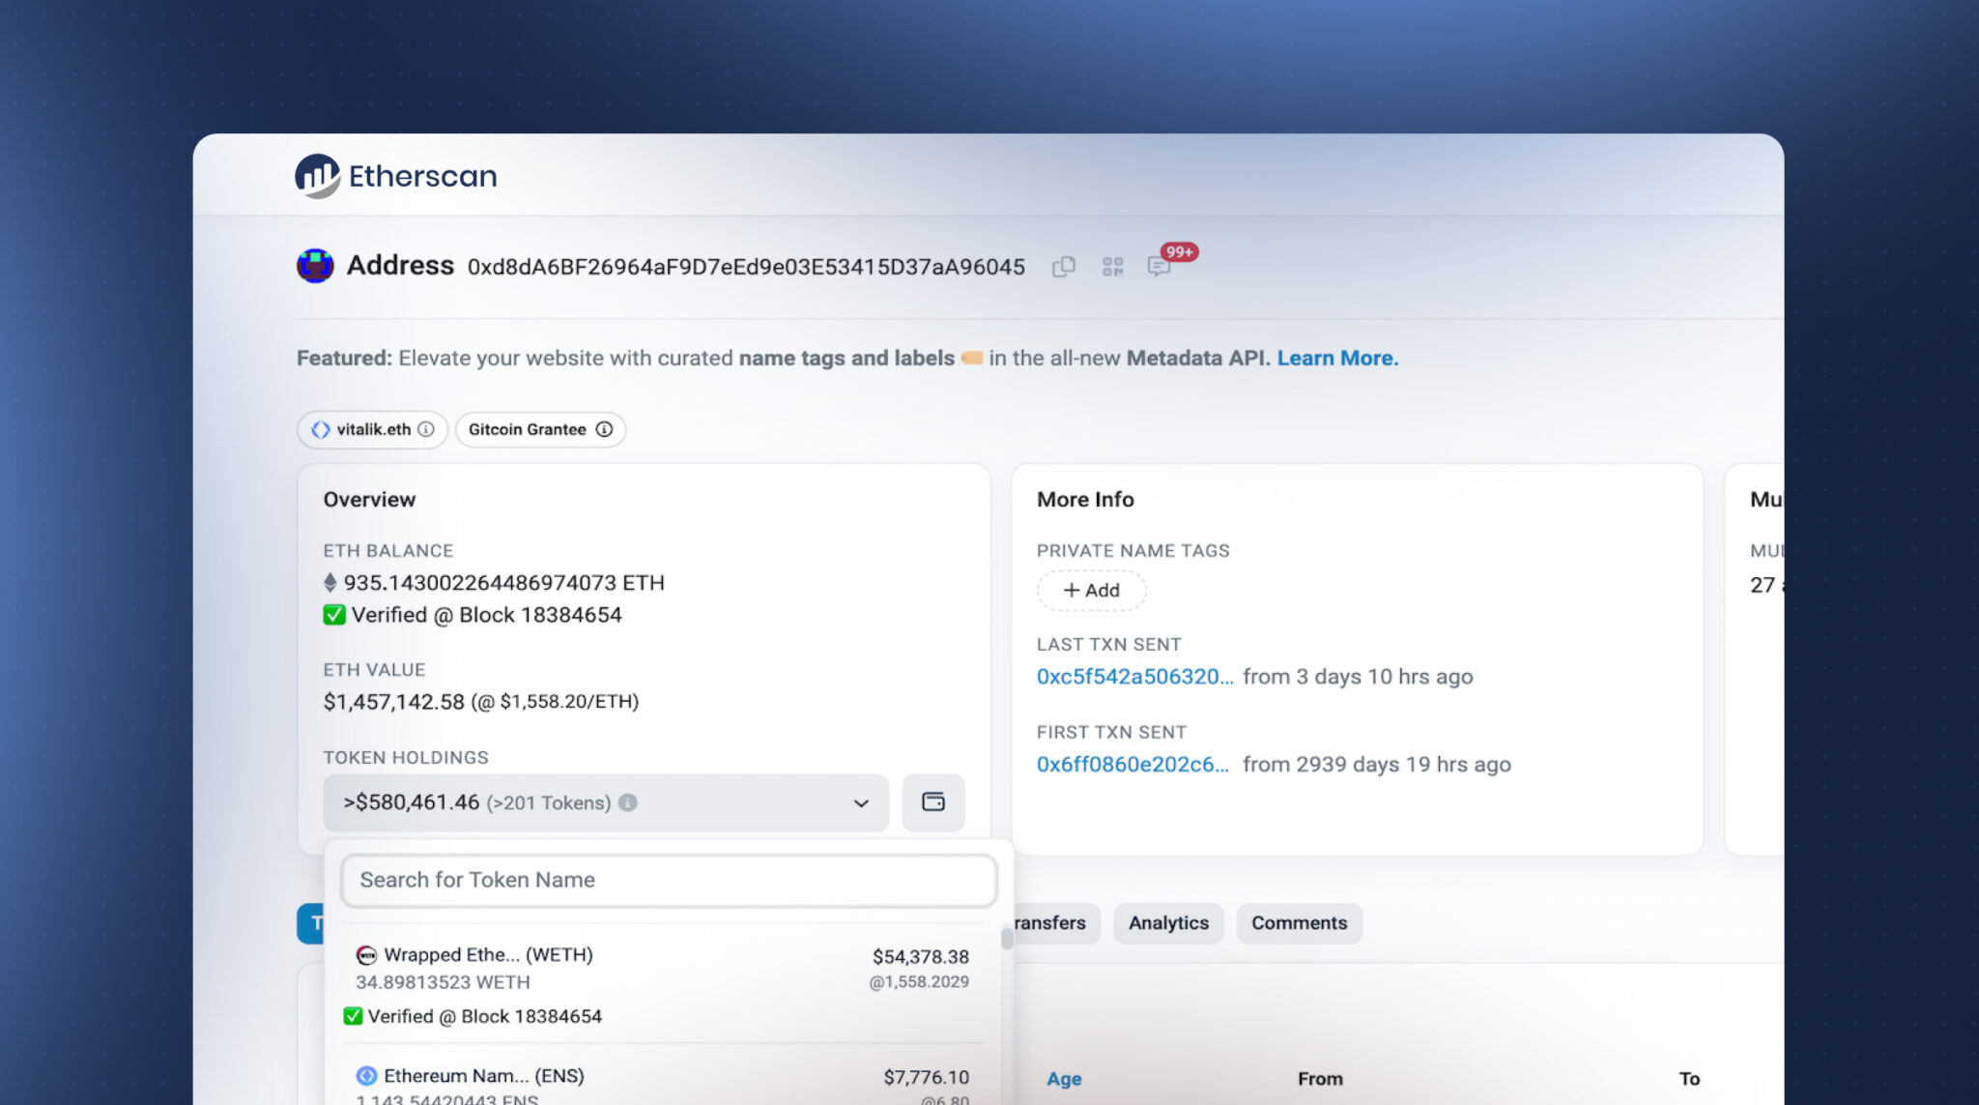Viewport: 1979px width, 1105px height.
Task: Click the info icon next to >201 Tokens
Action: 629,802
